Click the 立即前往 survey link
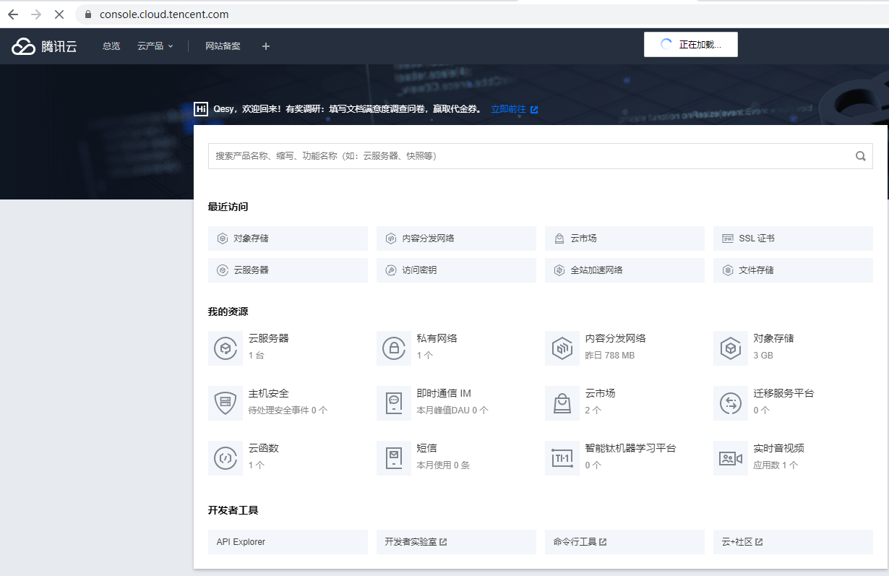Screen dimensions: 889x576 click(x=514, y=109)
